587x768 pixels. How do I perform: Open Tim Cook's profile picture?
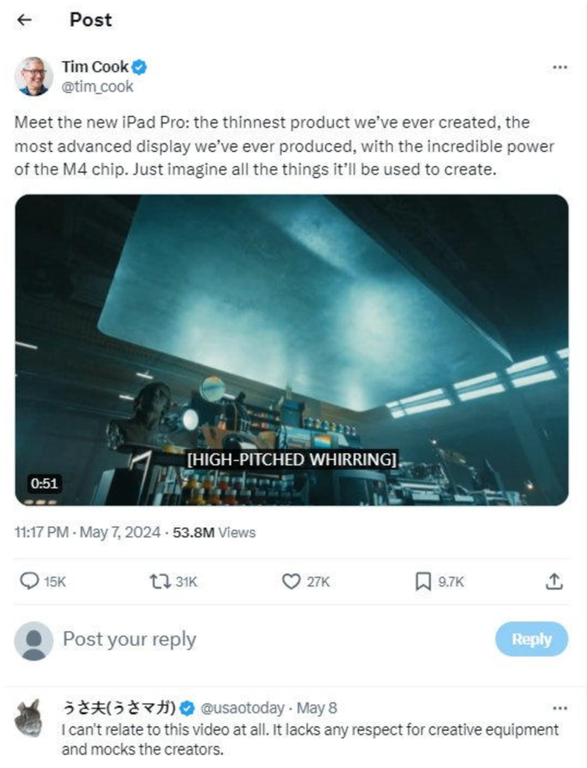tap(34, 76)
